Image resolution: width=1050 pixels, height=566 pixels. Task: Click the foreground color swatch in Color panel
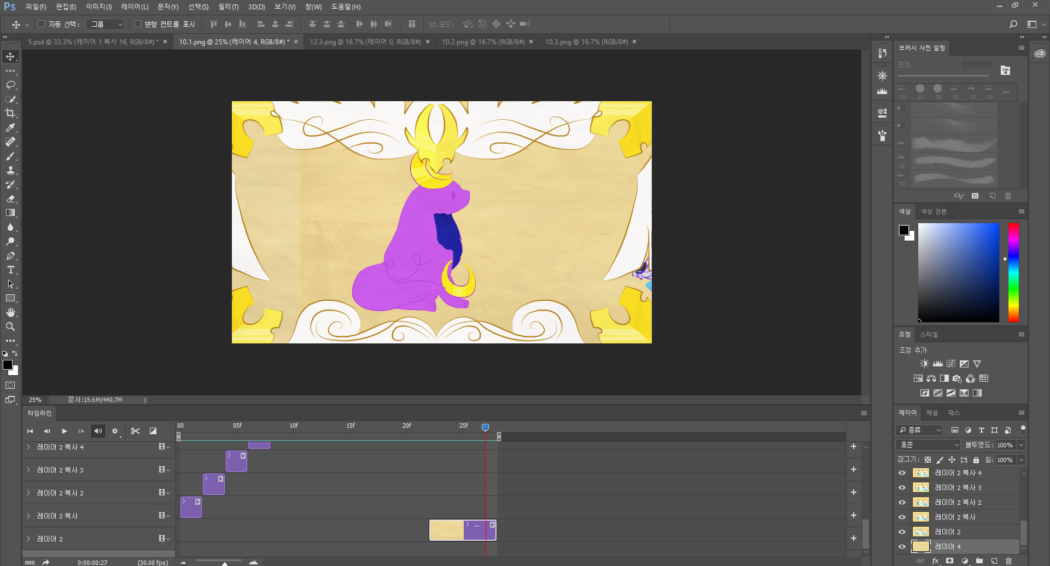pos(904,230)
